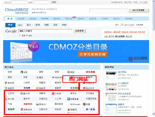Click the page vertical scrollbar thumb
The height and width of the screenshot is (117, 155).
pyautogui.click(x=153, y=16)
